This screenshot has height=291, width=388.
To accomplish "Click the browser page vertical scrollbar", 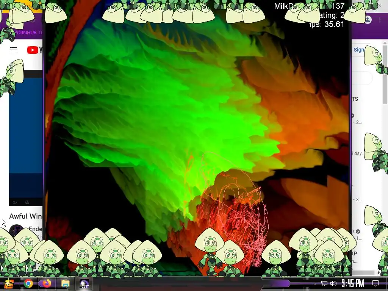I will 385,74.
